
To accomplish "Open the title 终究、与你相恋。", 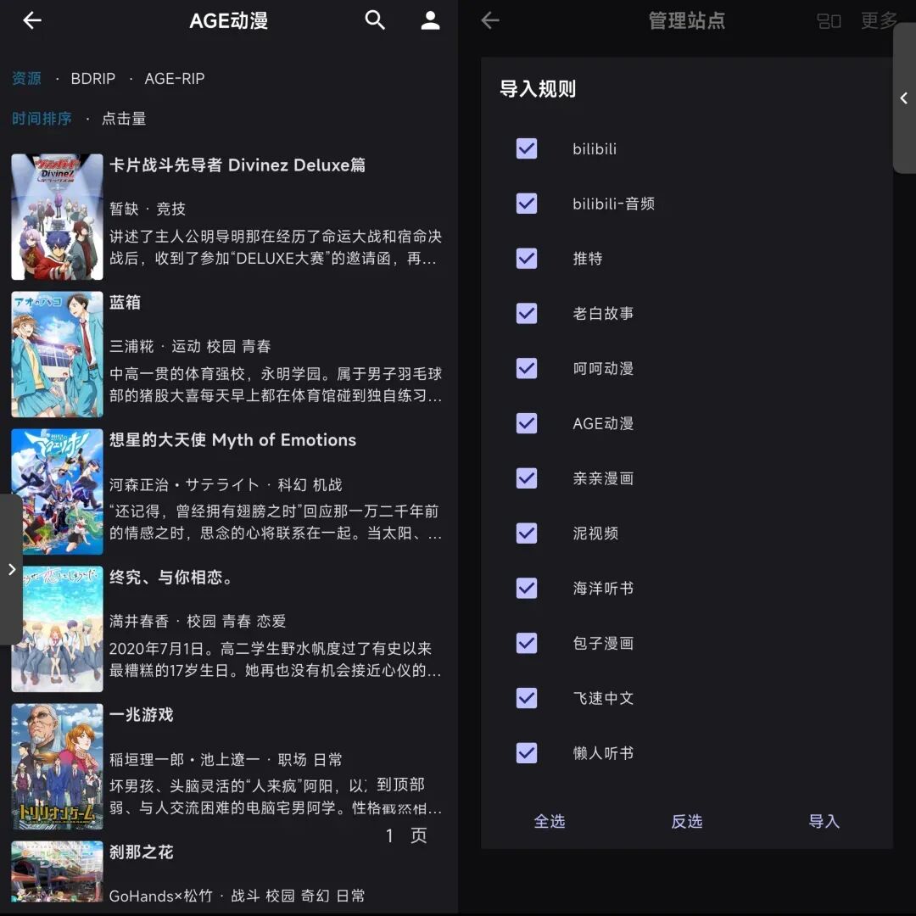I will tap(171, 578).
